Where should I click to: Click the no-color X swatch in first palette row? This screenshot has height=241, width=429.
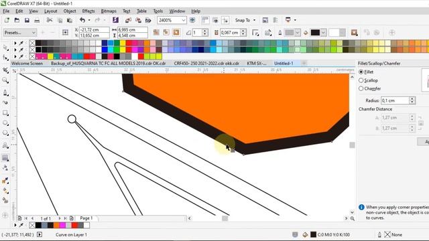[32, 43]
